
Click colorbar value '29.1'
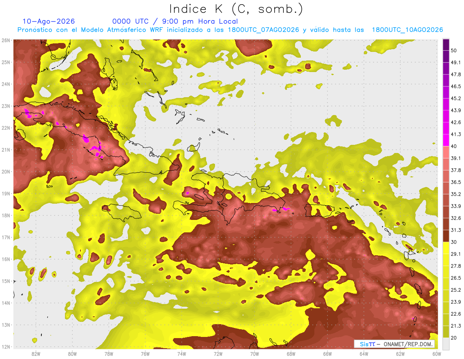click(455, 254)
